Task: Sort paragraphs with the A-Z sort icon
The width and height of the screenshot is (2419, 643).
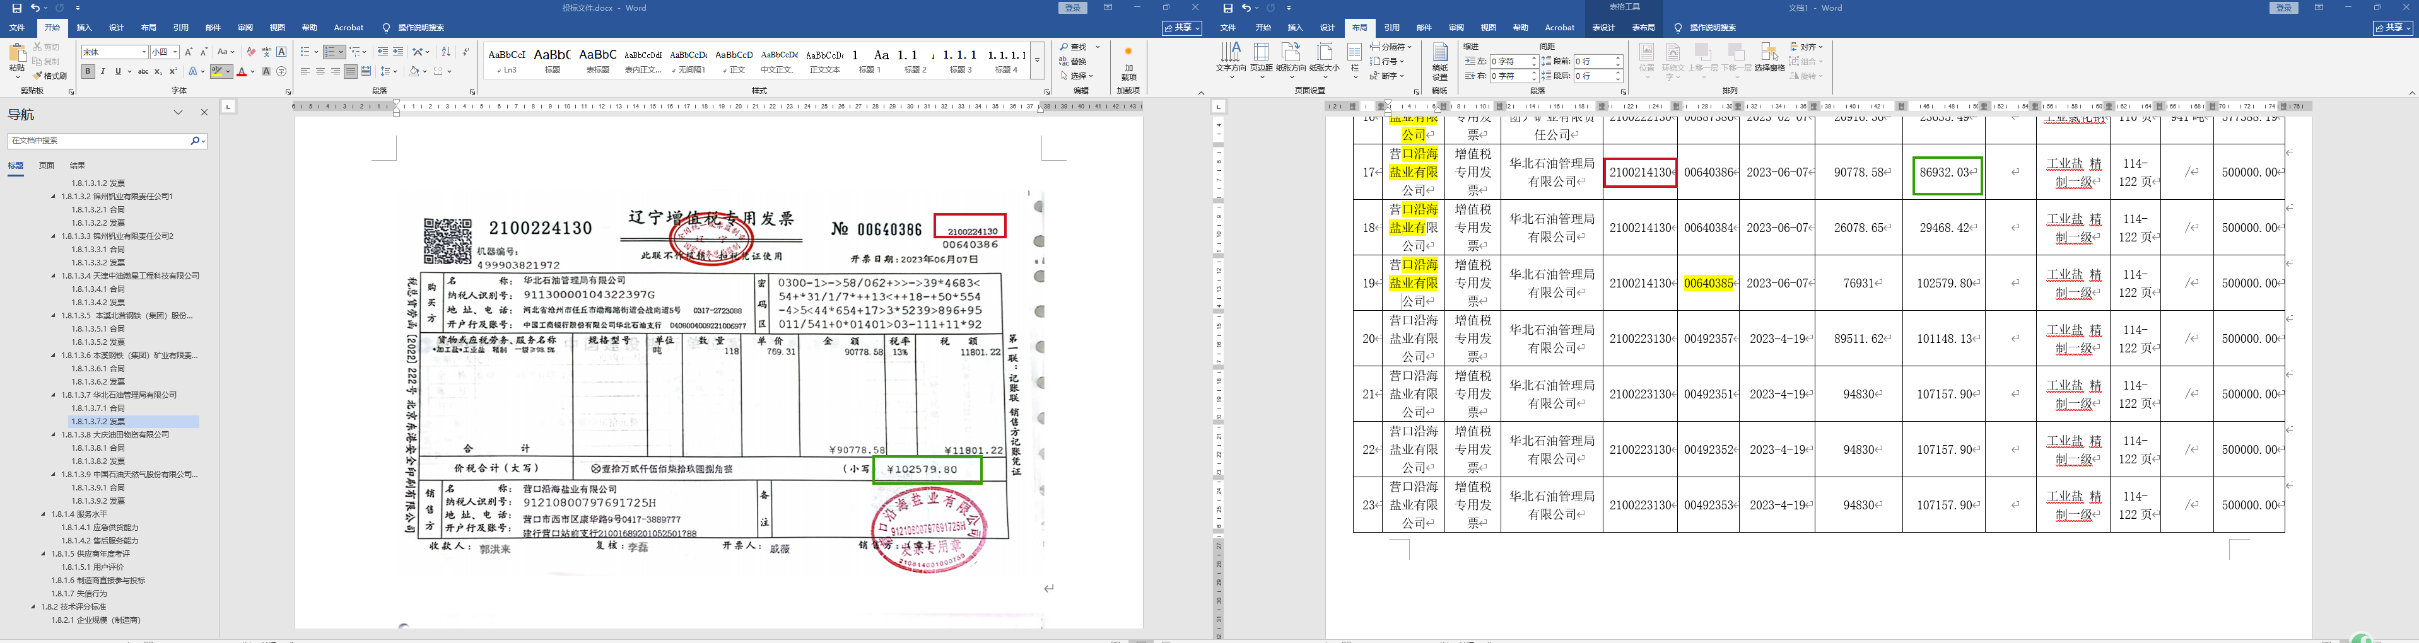Action: pos(446,52)
